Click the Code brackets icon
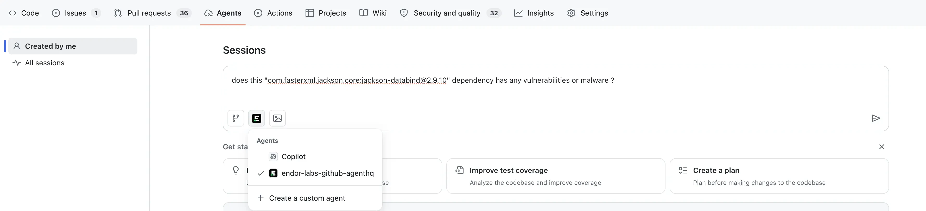Image resolution: width=926 pixels, height=211 pixels. click(12, 13)
